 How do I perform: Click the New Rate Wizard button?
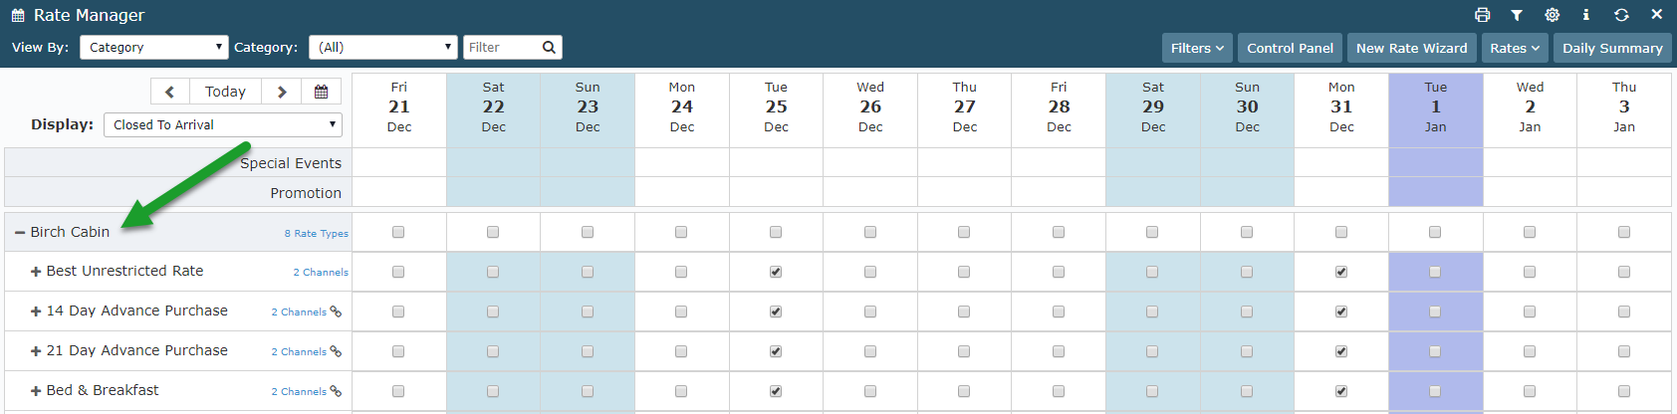click(1411, 48)
